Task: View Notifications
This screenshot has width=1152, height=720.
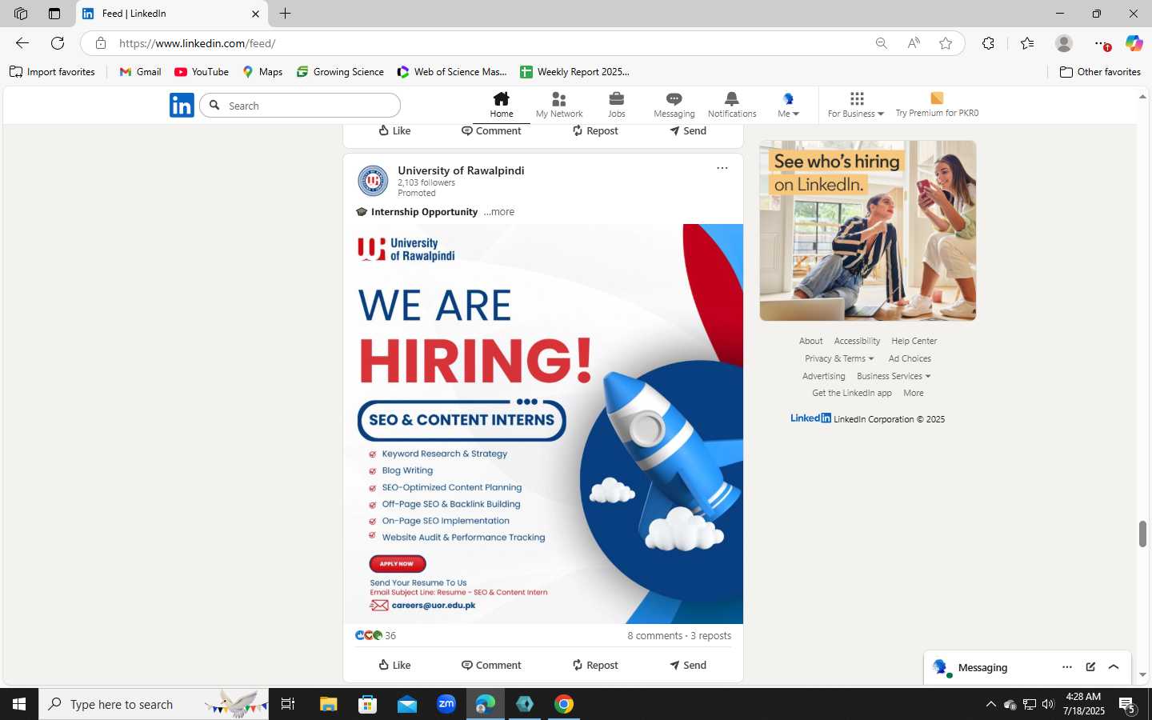Action: pos(732,105)
